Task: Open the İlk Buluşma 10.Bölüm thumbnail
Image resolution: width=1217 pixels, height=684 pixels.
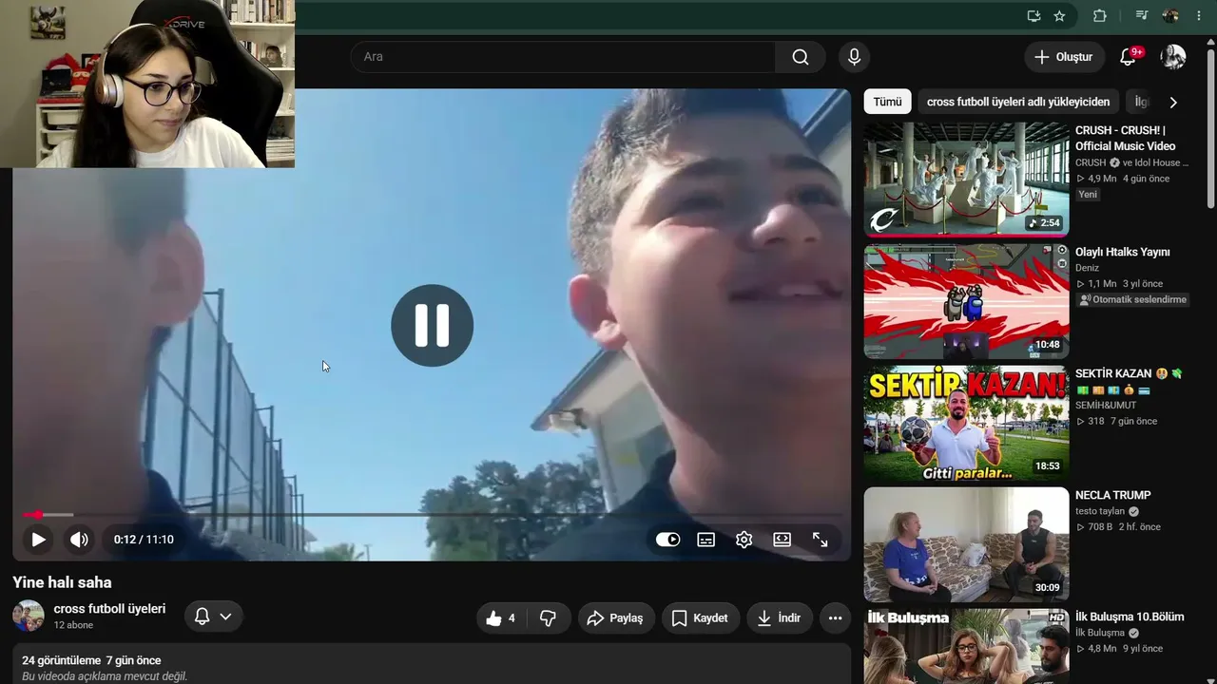Action: pyautogui.click(x=966, y=646)
